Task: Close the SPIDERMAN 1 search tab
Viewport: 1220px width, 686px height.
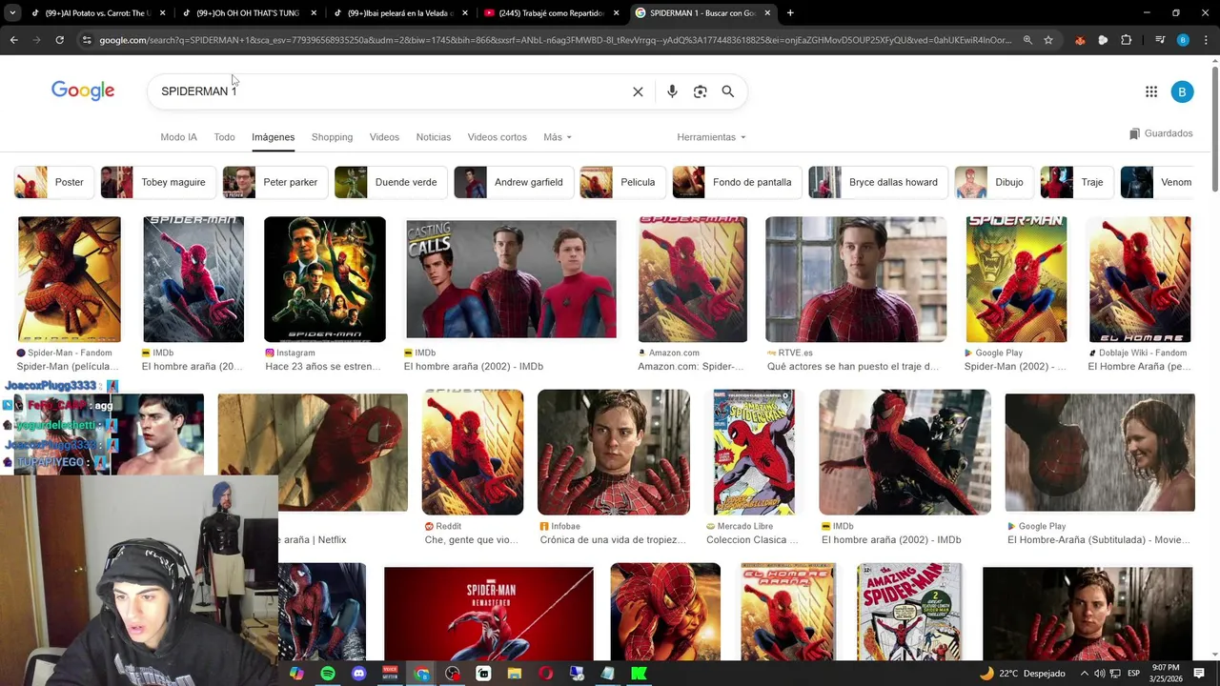Action: pos(767,13)
